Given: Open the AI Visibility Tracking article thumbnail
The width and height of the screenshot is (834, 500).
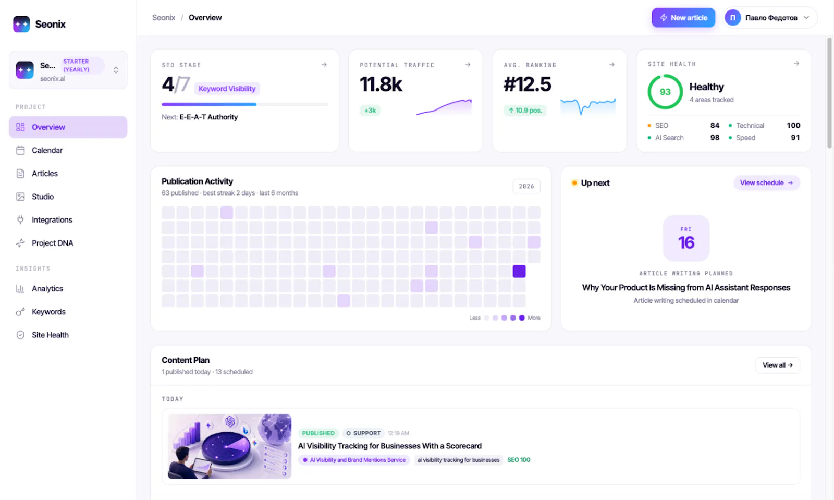Looking at the screenshot, I should [229, 446].
